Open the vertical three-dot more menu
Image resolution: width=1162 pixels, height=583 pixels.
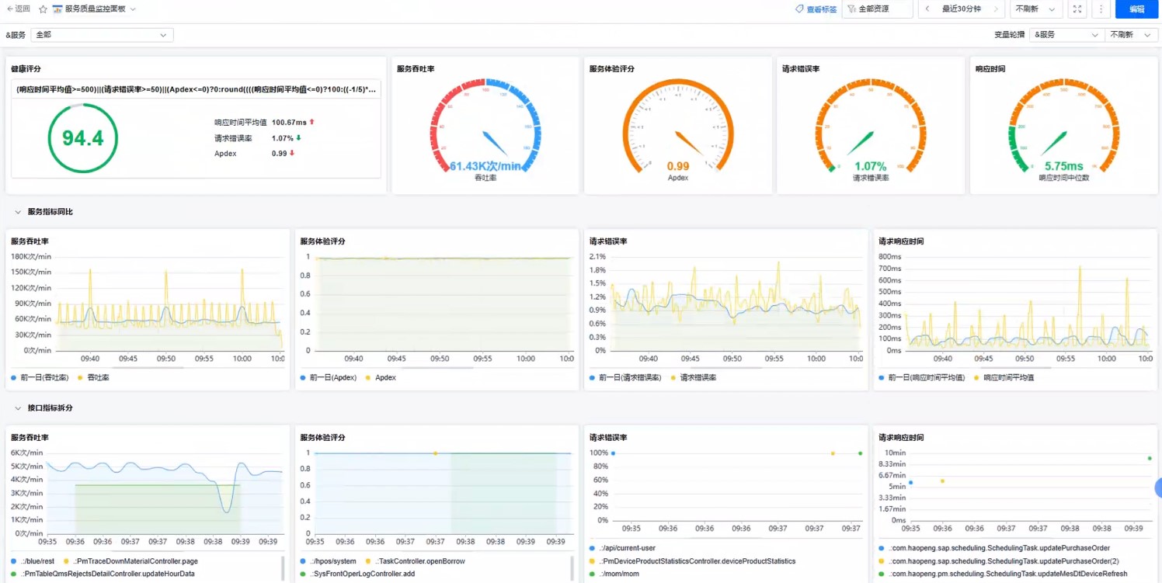click(x=1101, y=9)
